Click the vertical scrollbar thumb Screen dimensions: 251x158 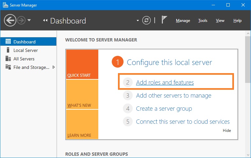248,59
